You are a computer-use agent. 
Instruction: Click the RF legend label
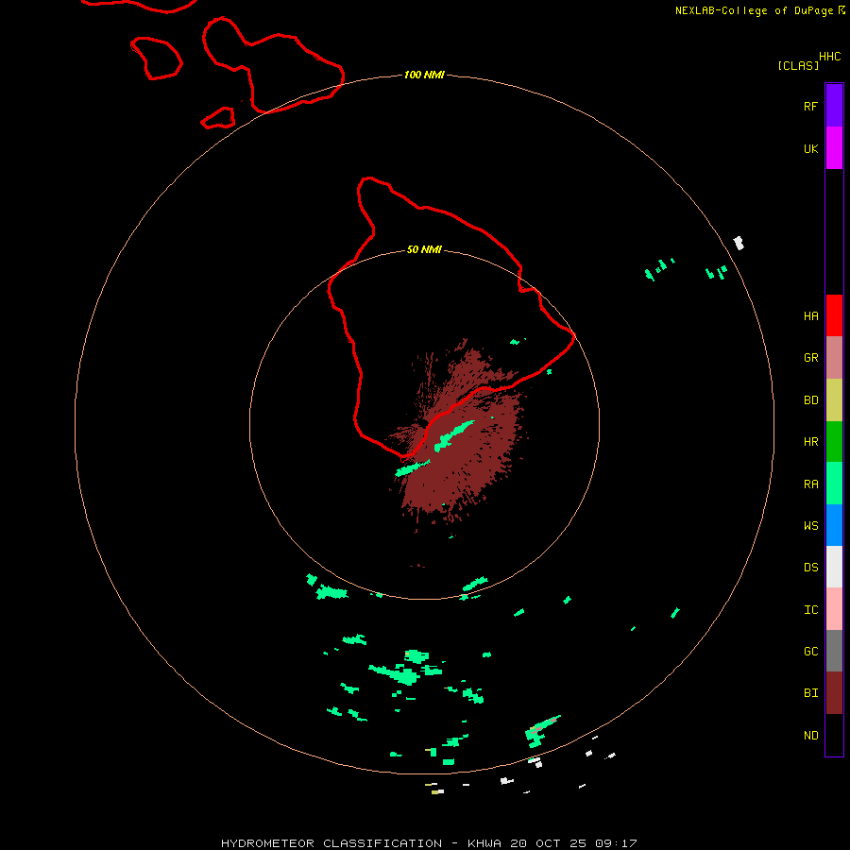pyautogui.click(x=810, y=106)
